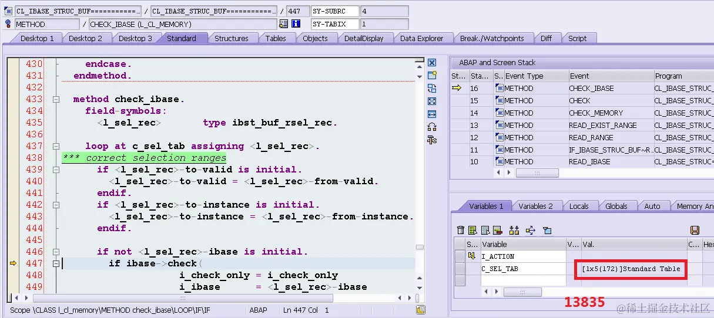The height and width of the screenshot is (318, 714).
Task: Click the variables table horizontal scrollbar thumb
Action: point(523,292)
